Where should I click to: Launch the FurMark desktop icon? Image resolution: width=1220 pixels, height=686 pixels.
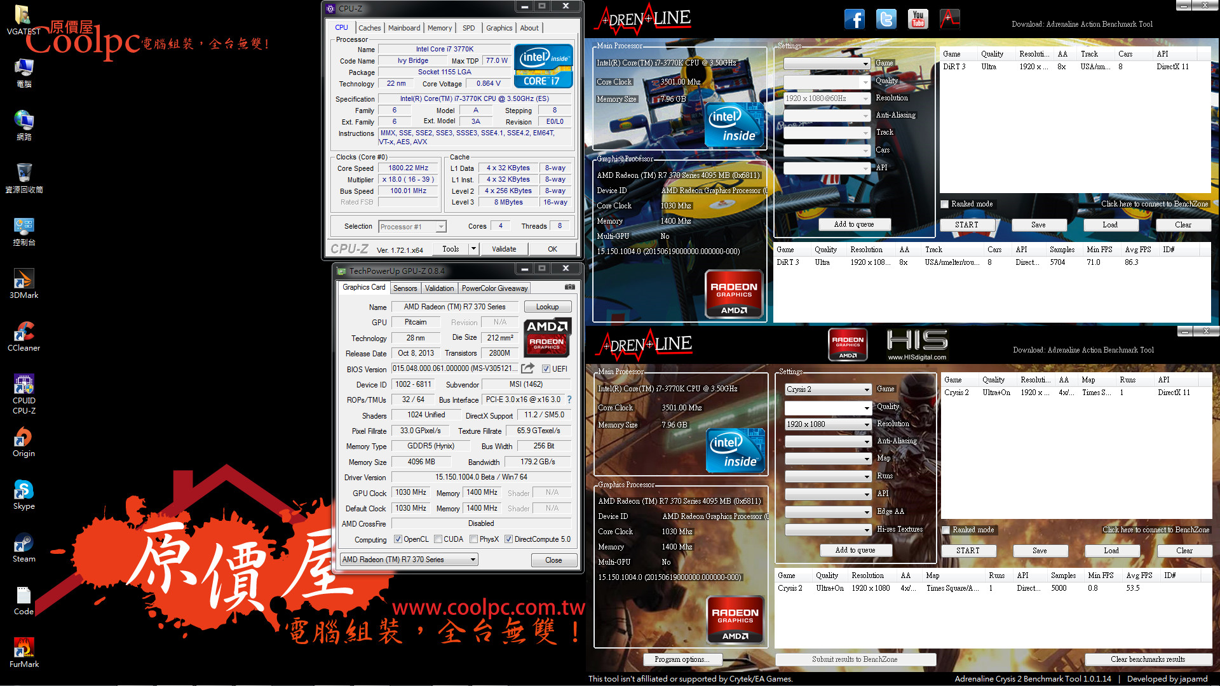(x=24, y=652)
